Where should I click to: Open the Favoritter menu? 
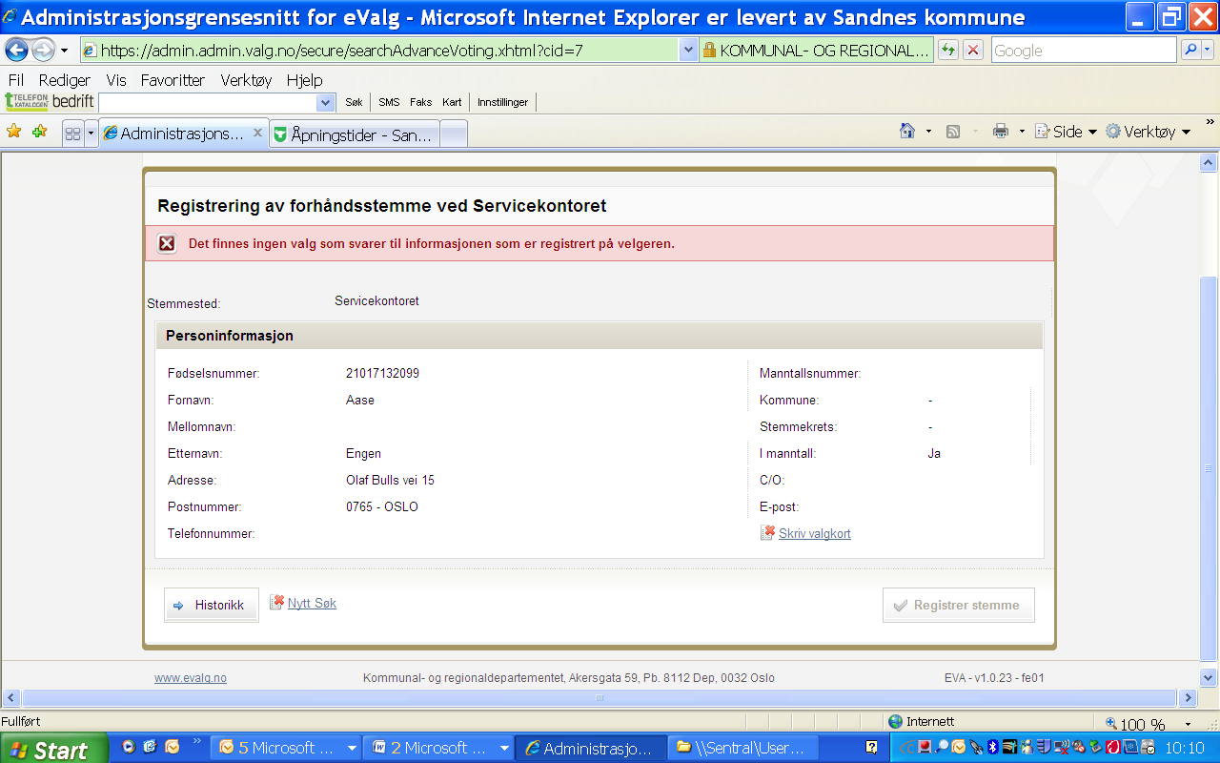pos(173,80)
